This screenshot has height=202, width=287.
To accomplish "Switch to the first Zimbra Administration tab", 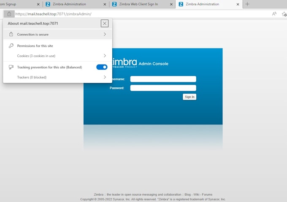I will coord(76,4).
